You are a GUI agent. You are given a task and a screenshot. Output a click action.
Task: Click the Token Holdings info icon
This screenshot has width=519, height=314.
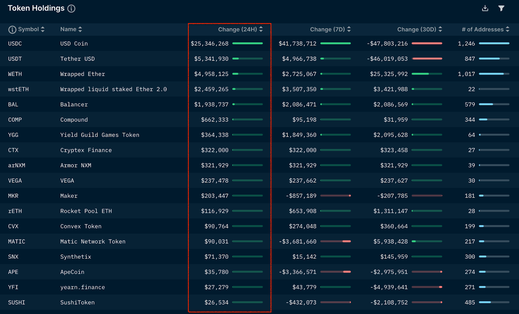(x=71, y=9)
